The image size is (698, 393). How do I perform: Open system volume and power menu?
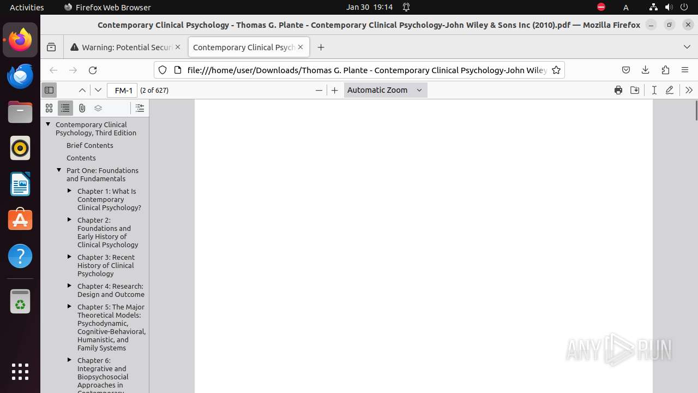point(669,7)
